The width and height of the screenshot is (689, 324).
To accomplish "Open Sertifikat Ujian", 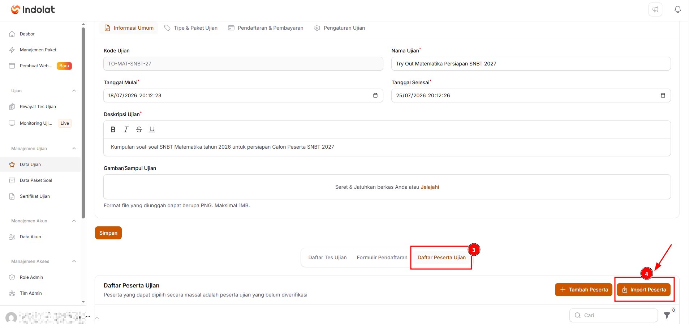I will [35, 196].
